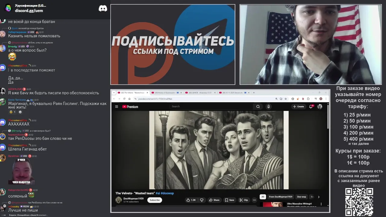Open the browser home page icon

click(x=129, y=99)
